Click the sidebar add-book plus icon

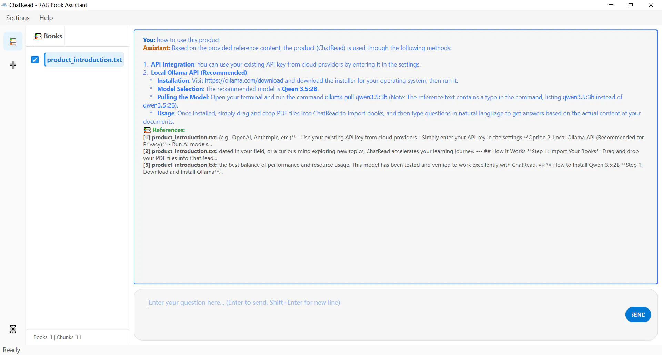tap(13, 65)
